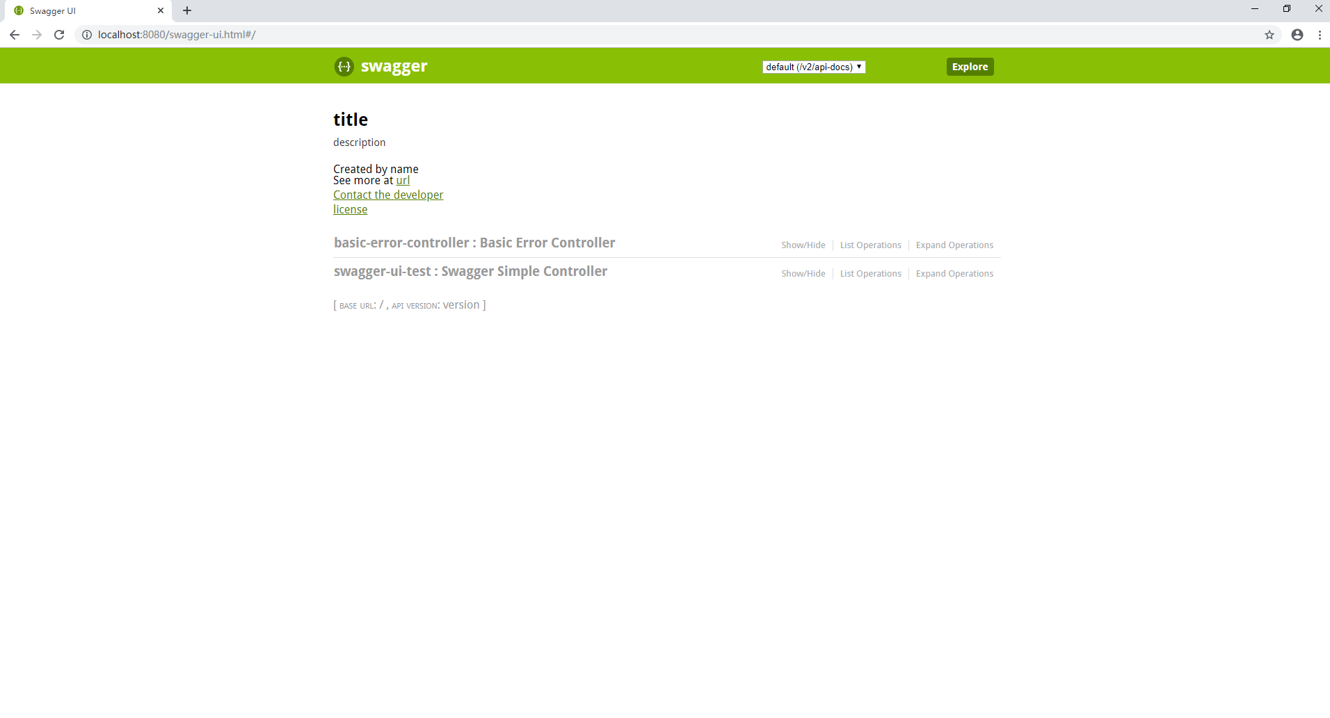Click List Operations for basic-error-controller
The image size is (1330, 718).
870,245
